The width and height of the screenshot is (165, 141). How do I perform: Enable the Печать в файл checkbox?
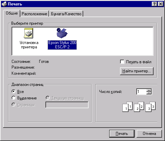click(x=122, y=62)
